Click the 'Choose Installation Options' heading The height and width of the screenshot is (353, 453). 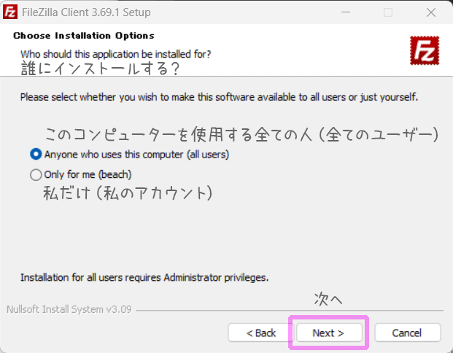coord(84,36)
